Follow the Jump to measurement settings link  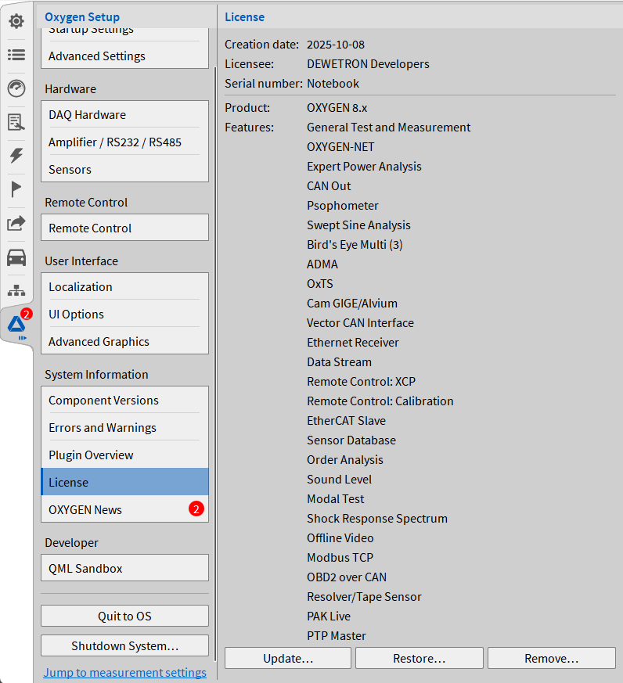124,673
